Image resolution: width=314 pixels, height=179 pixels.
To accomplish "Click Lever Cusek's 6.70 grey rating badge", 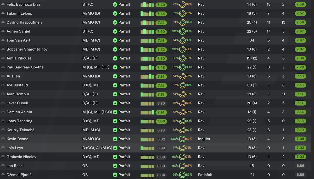I will coord(161,103).
